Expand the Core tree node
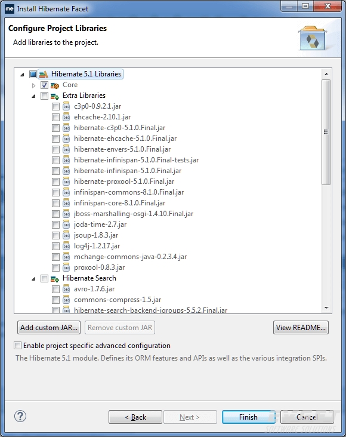 point(34,85)
